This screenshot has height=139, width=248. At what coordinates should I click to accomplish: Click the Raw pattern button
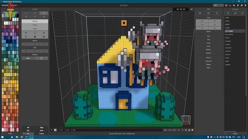28,58
